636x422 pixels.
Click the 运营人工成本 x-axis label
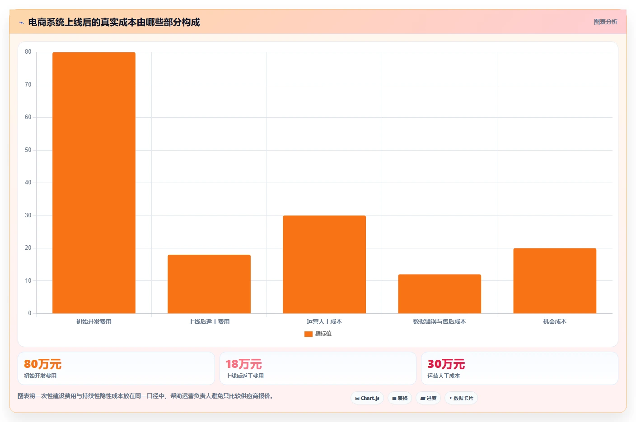tap(324, 321)
